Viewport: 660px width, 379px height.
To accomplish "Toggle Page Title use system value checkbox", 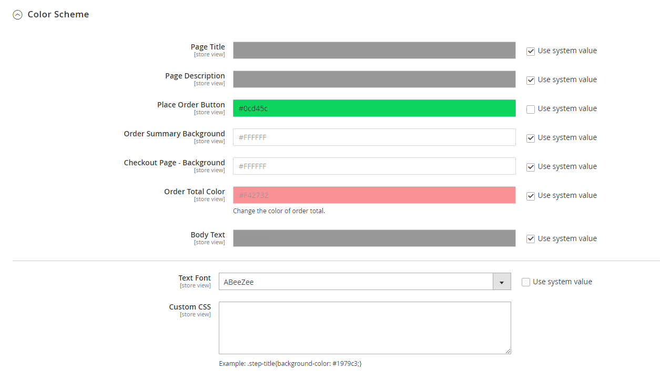I will (x=531, y=51).
